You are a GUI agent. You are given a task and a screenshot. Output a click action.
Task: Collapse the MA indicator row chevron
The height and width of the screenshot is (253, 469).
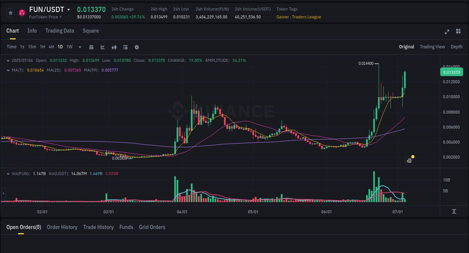point(8,70)
